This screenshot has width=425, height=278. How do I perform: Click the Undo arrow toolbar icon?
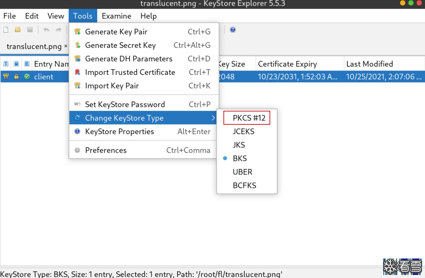click(46, 30)
